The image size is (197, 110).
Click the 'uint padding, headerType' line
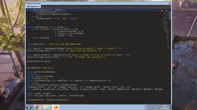coord(95,89)
